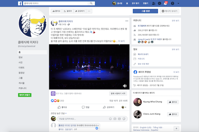
Task: Click the 공유 48회 share count
Action: point(123,101)
